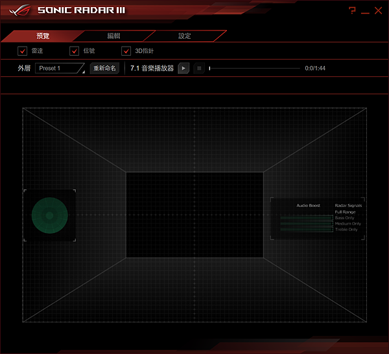Open the help question mark icon
The image size is (389, 354).
pyautogui.click(x=352, y=10)
